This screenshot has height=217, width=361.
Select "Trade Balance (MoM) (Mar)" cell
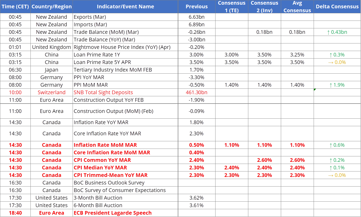click(x=125, y=32)
